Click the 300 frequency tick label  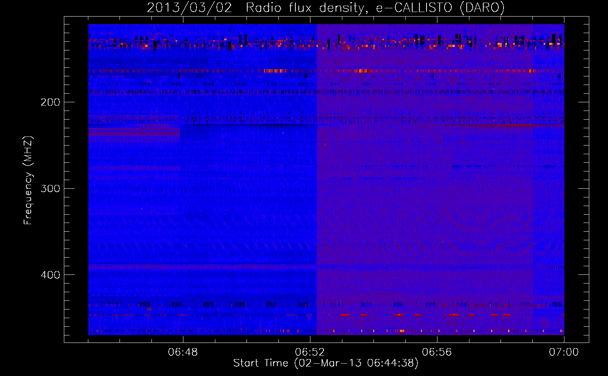click(x=50, y=188)
